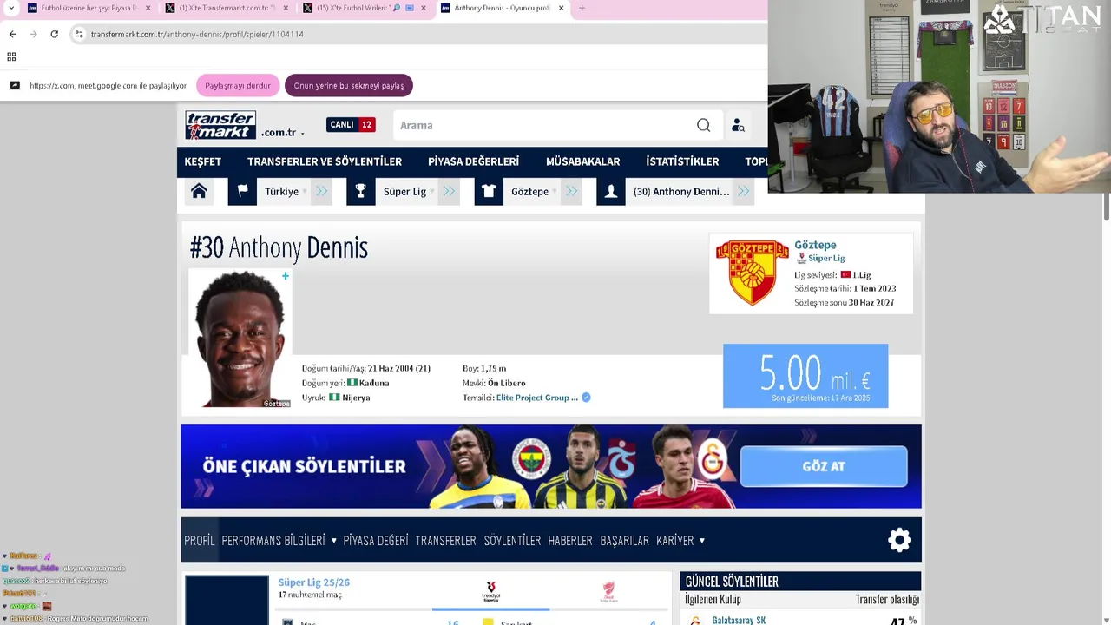Go back with the browser back arrow
1111x625 pixels.
tap(12, 34)
